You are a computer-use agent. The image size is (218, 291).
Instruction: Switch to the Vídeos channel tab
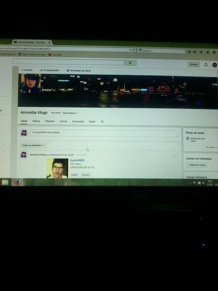(x=36, y=121)
